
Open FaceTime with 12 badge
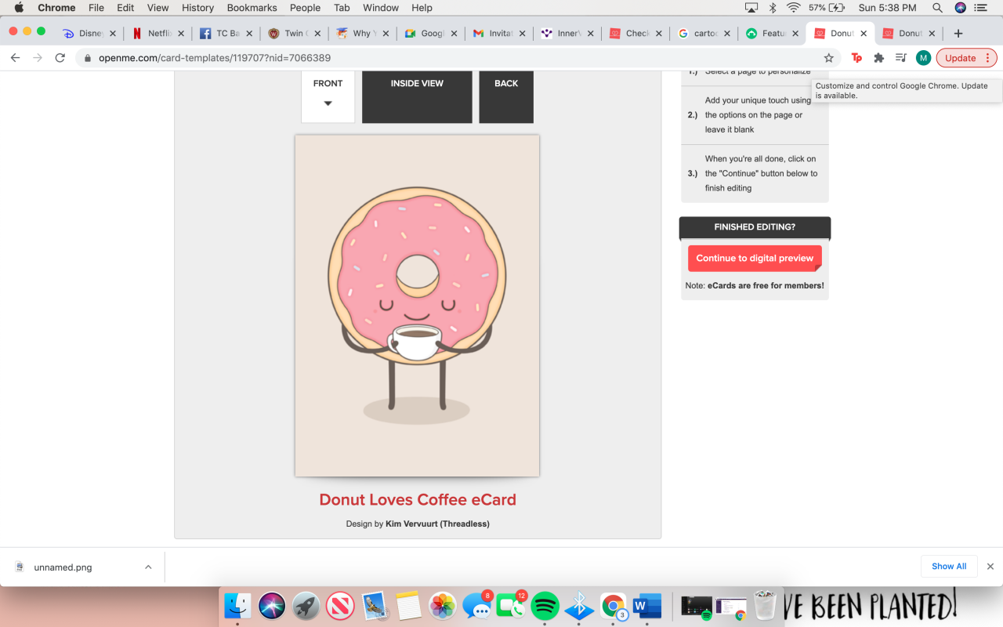511,606
